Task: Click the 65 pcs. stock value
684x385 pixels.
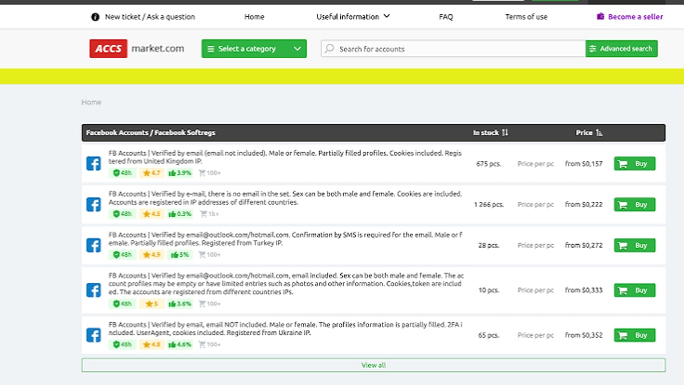Action: point(488,335)
